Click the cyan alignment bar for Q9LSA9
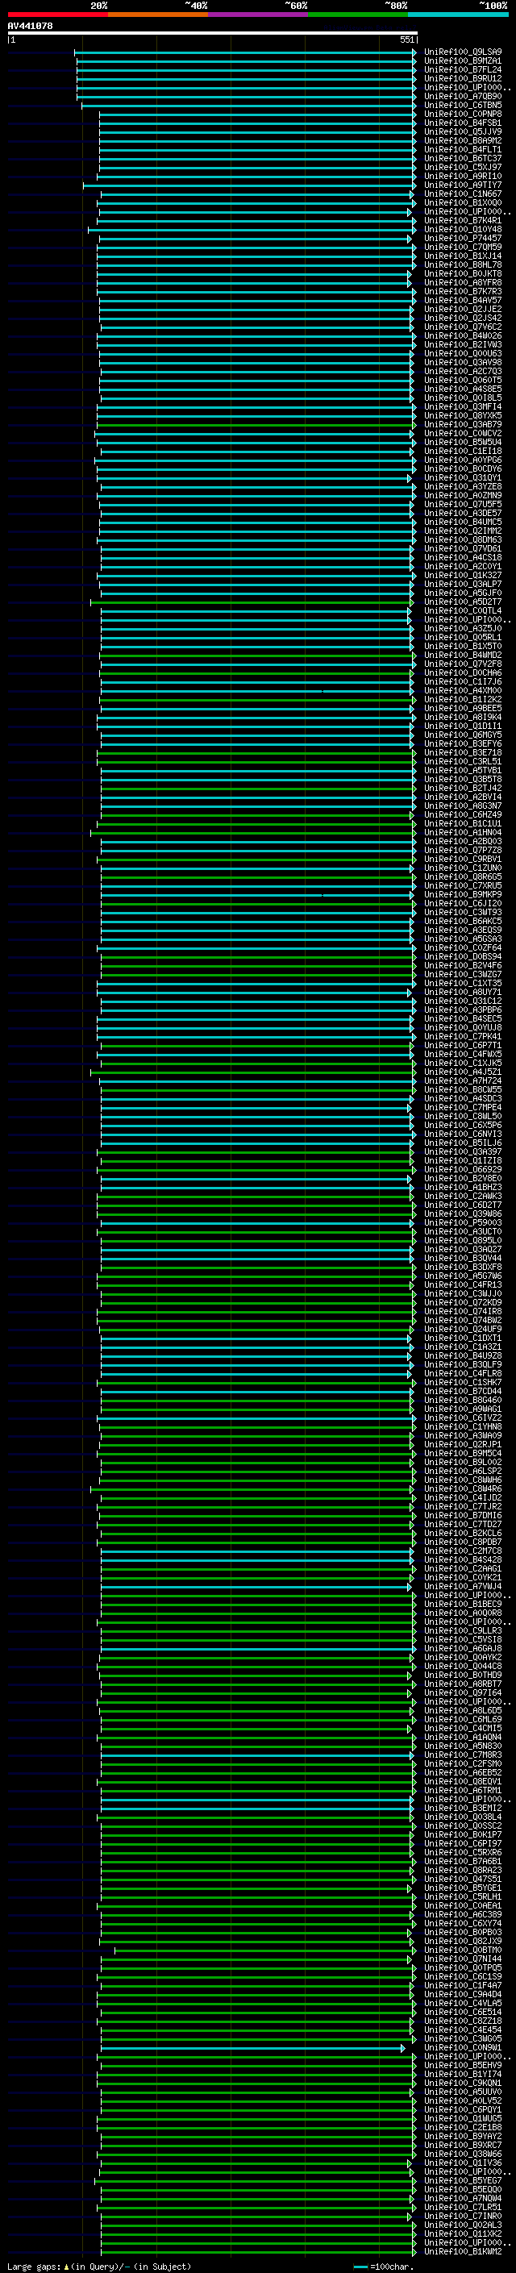Image resolution: width=516 pixels, height=2273 pixels. (x=245, y=53)
